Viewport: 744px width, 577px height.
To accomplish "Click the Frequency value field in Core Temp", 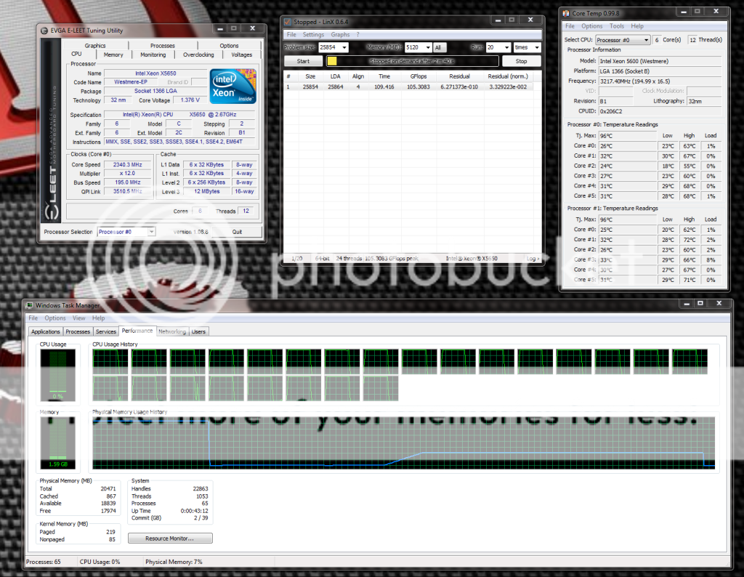I will pos(660,81).
